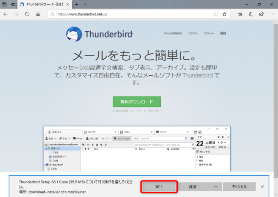Click the forward navigation arrow

pyautogui.click(x=17, y=14)
